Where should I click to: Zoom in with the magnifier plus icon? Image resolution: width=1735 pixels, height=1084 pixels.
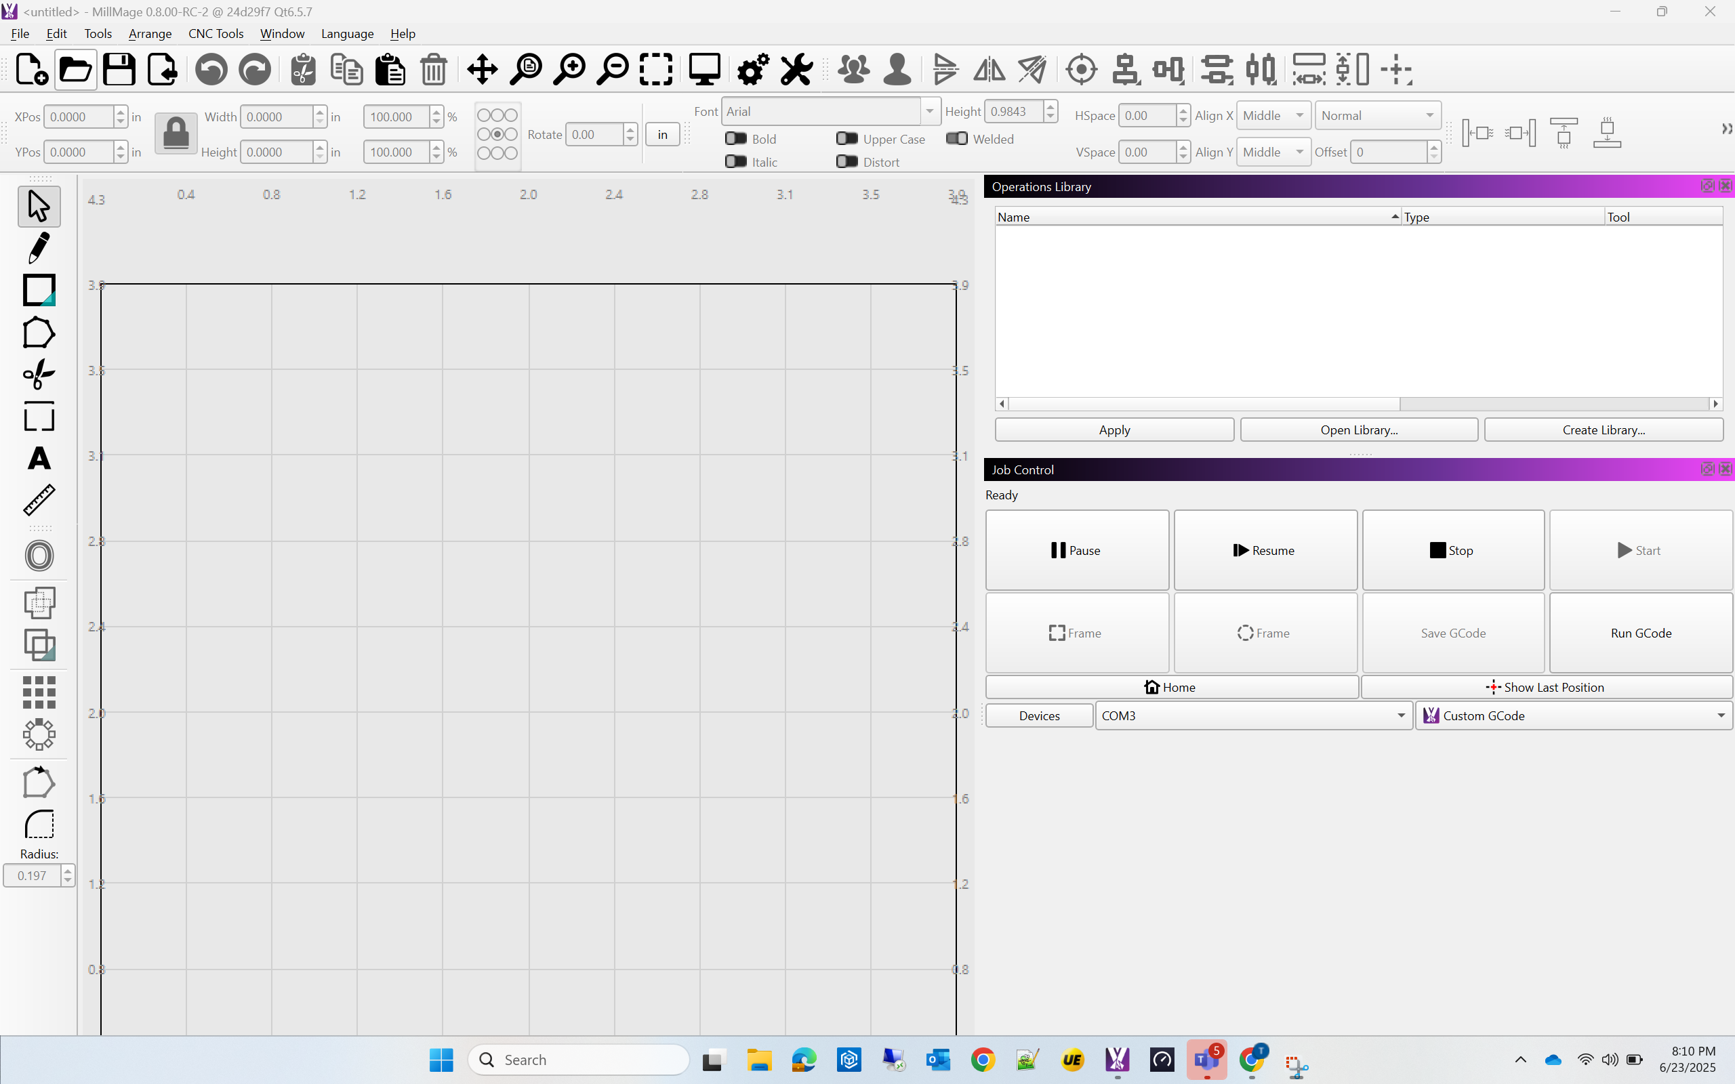(x=569, y=70)
